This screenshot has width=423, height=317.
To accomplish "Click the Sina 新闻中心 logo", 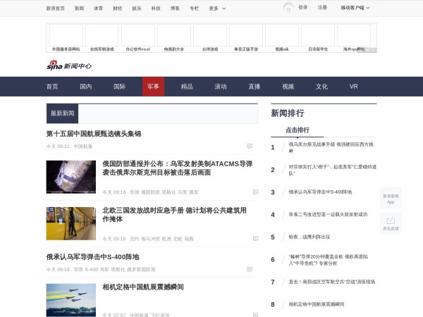I will [69, 65].
